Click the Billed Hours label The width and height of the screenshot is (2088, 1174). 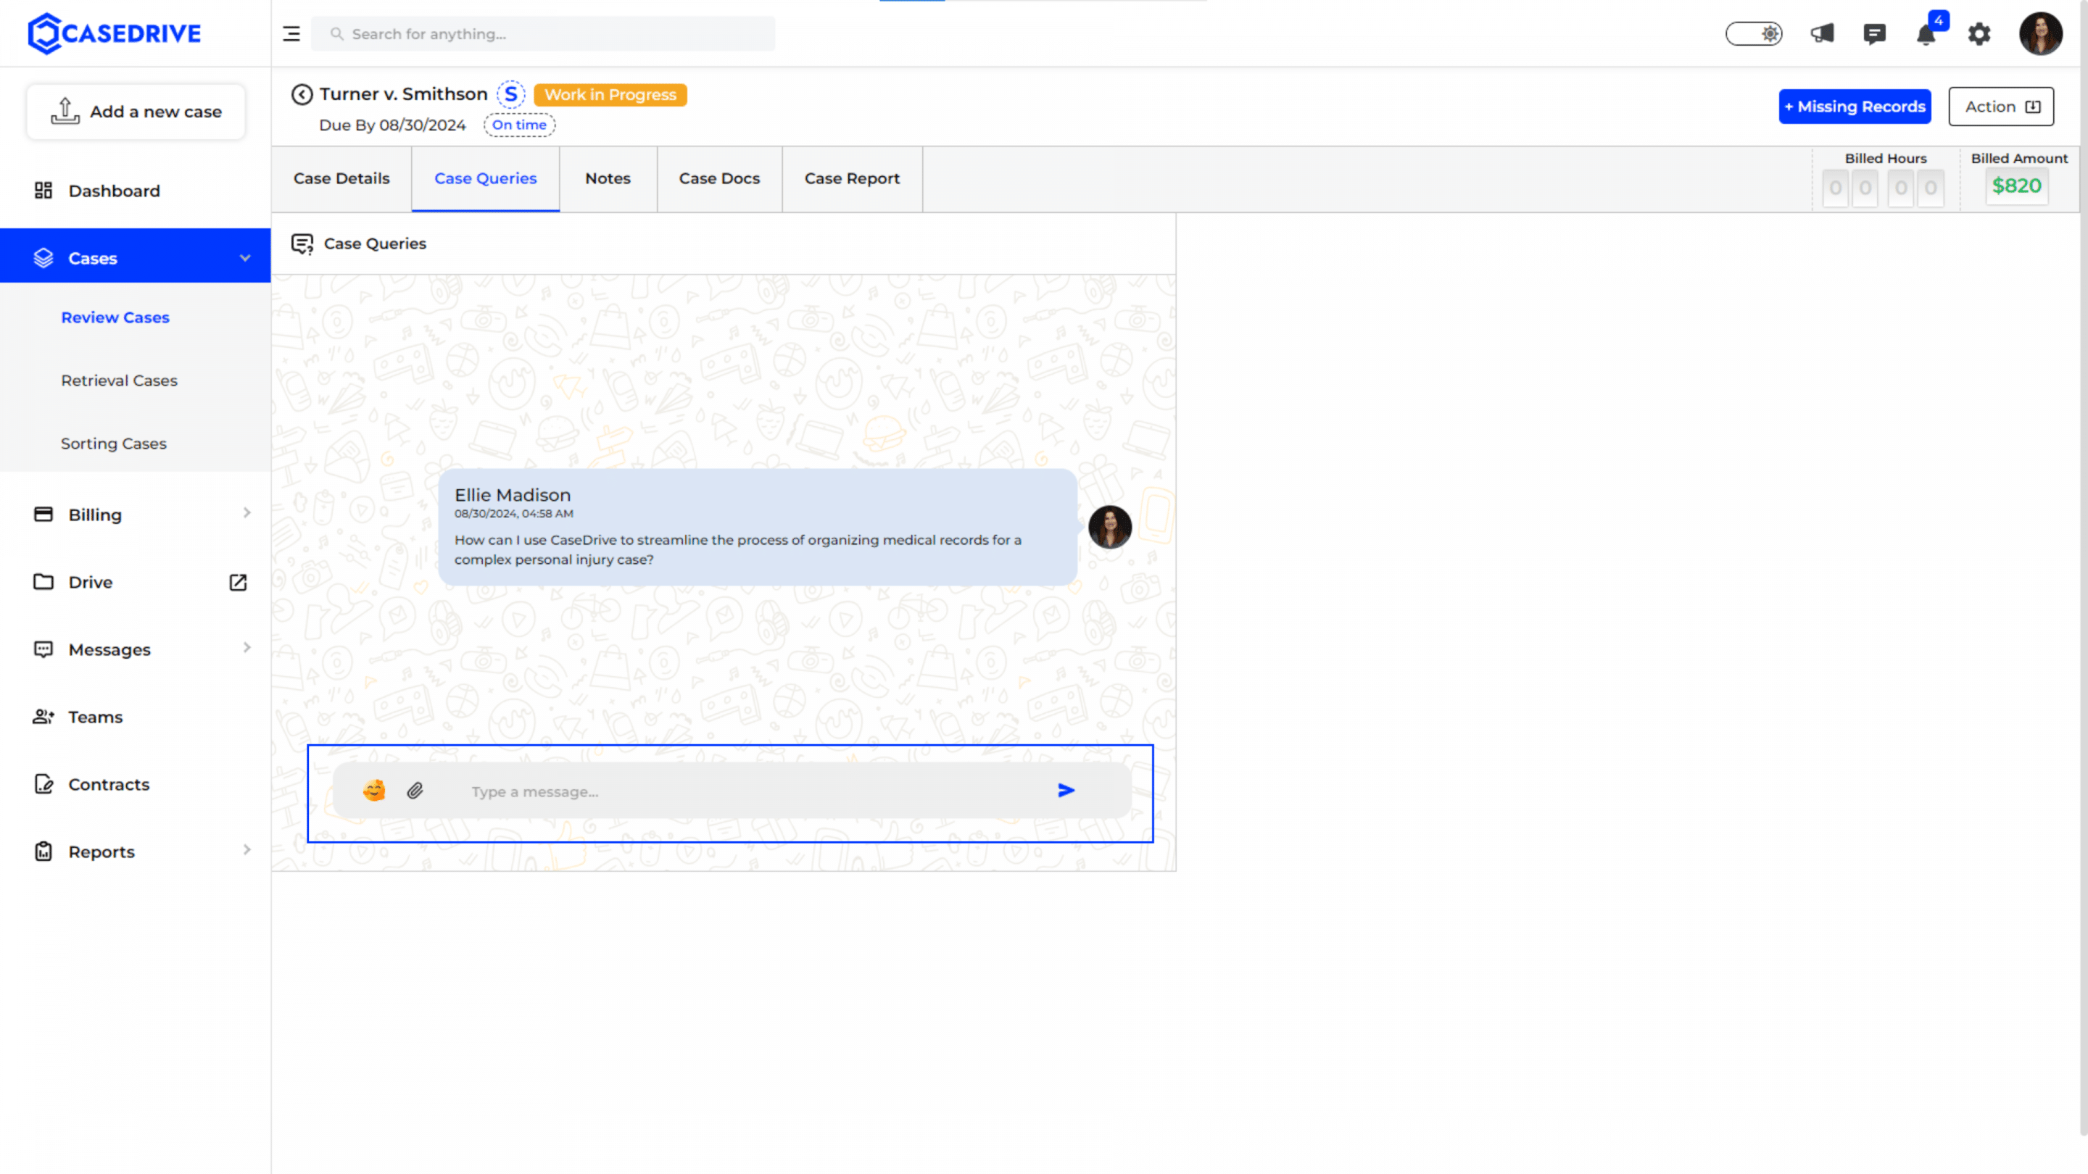click(1885, 158)
